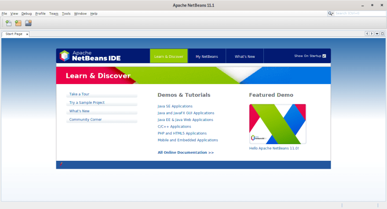
Task: Click the Featured Demo thumbnail image
Action: pyautogui.click(x=277, y=124)
